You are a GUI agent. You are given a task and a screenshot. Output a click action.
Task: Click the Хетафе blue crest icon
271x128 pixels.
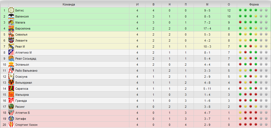(x=11, y=119)
